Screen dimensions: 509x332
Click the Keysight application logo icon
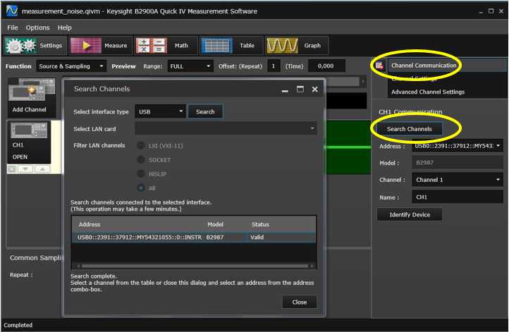tap(12, 11)
